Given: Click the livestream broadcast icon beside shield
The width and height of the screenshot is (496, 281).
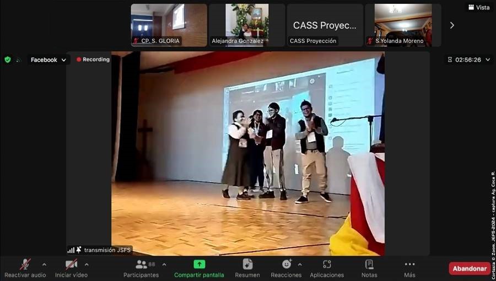Looking at the screenshot, I should 18,60.
